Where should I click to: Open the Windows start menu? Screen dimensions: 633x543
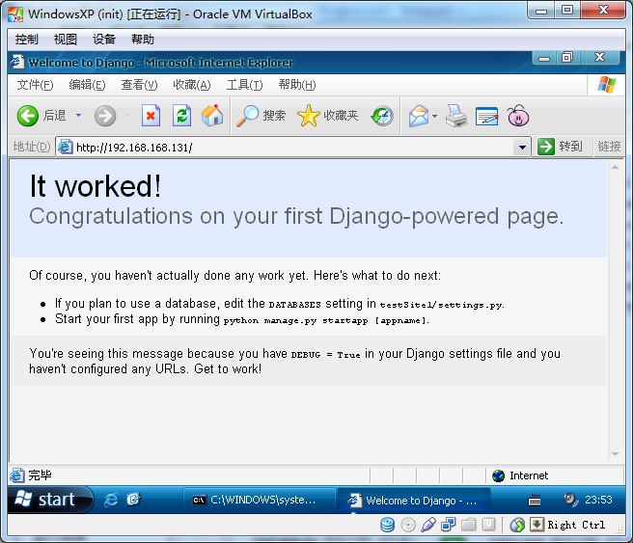[50, 500]
